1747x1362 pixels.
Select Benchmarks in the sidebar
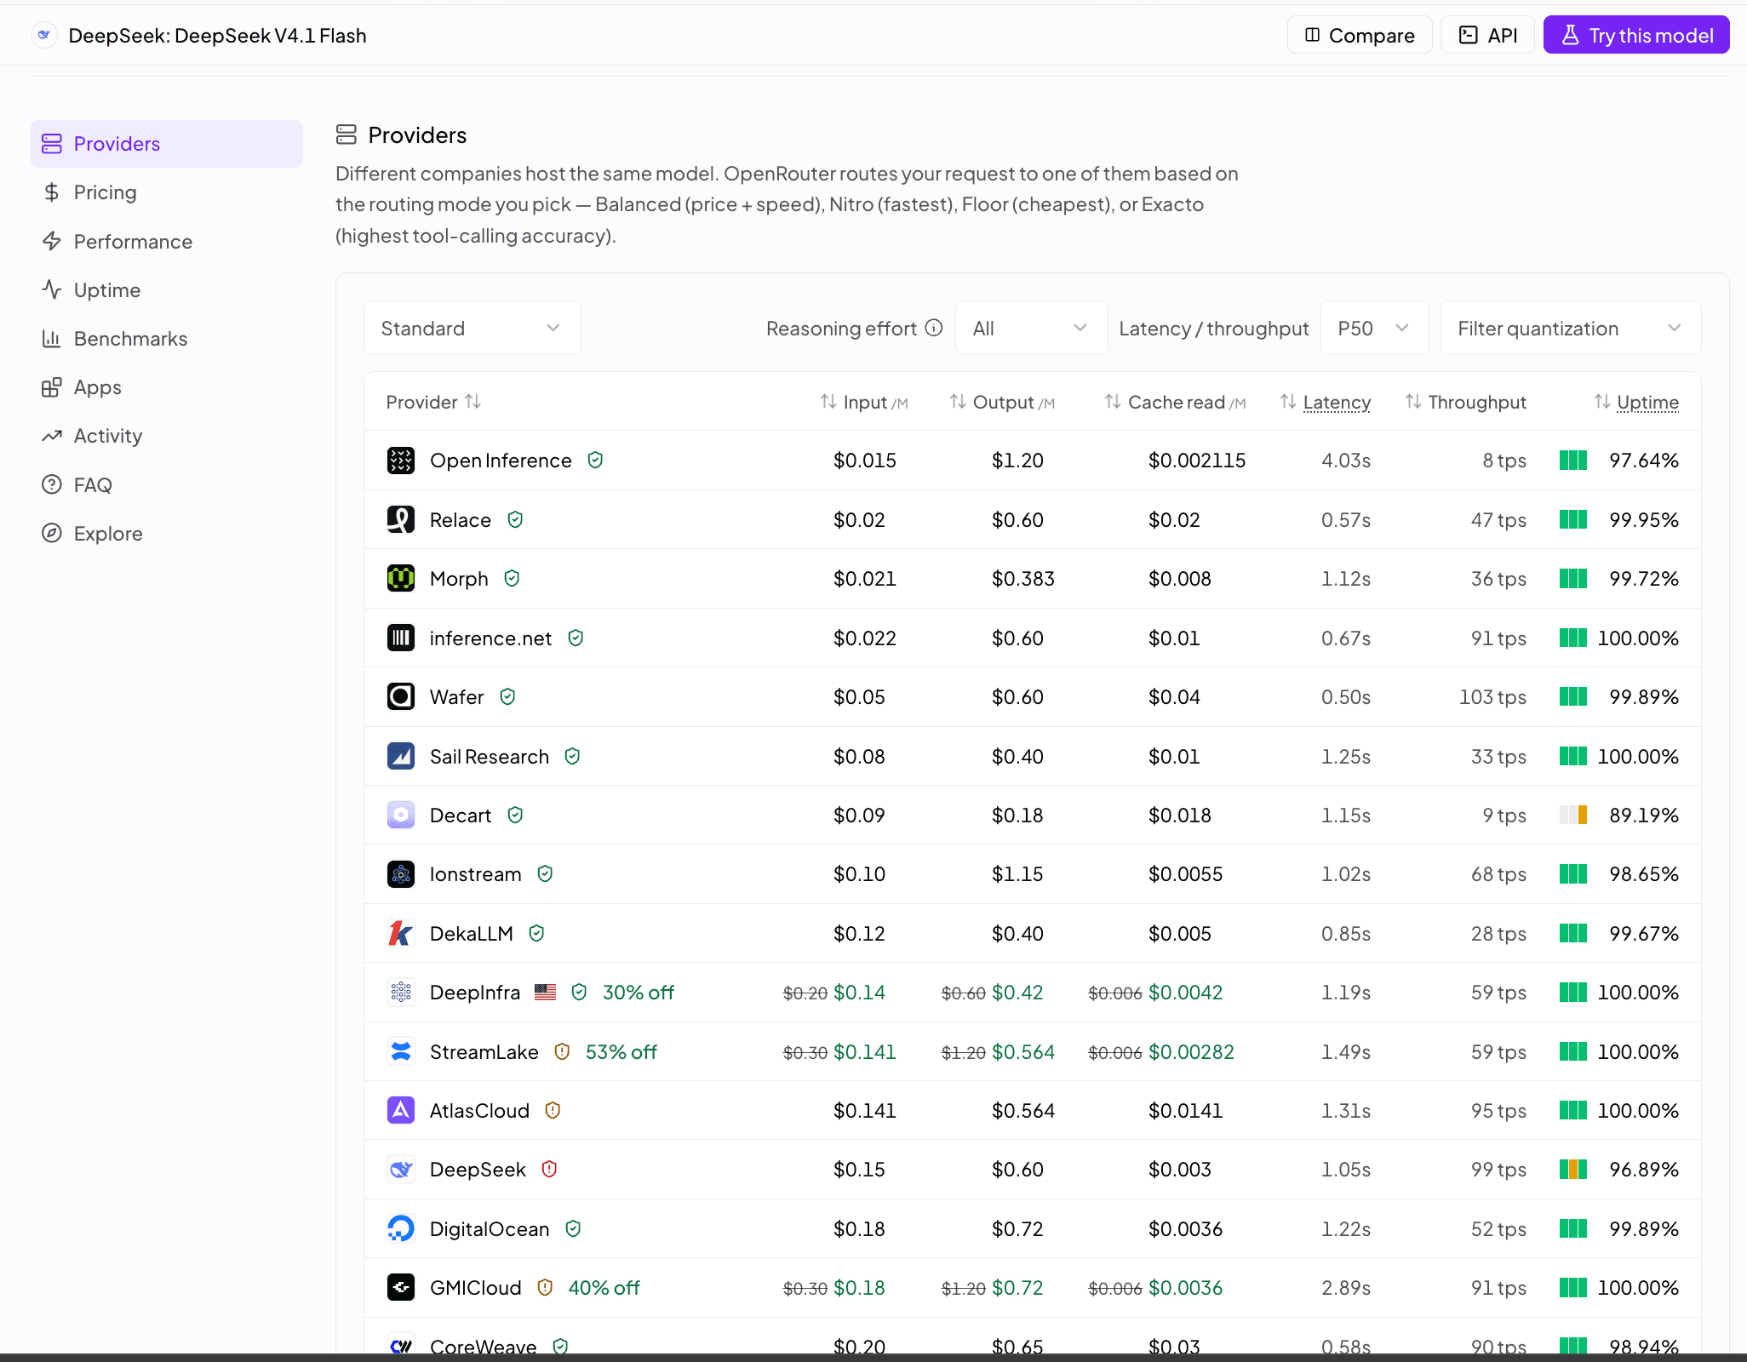(167, 339)
